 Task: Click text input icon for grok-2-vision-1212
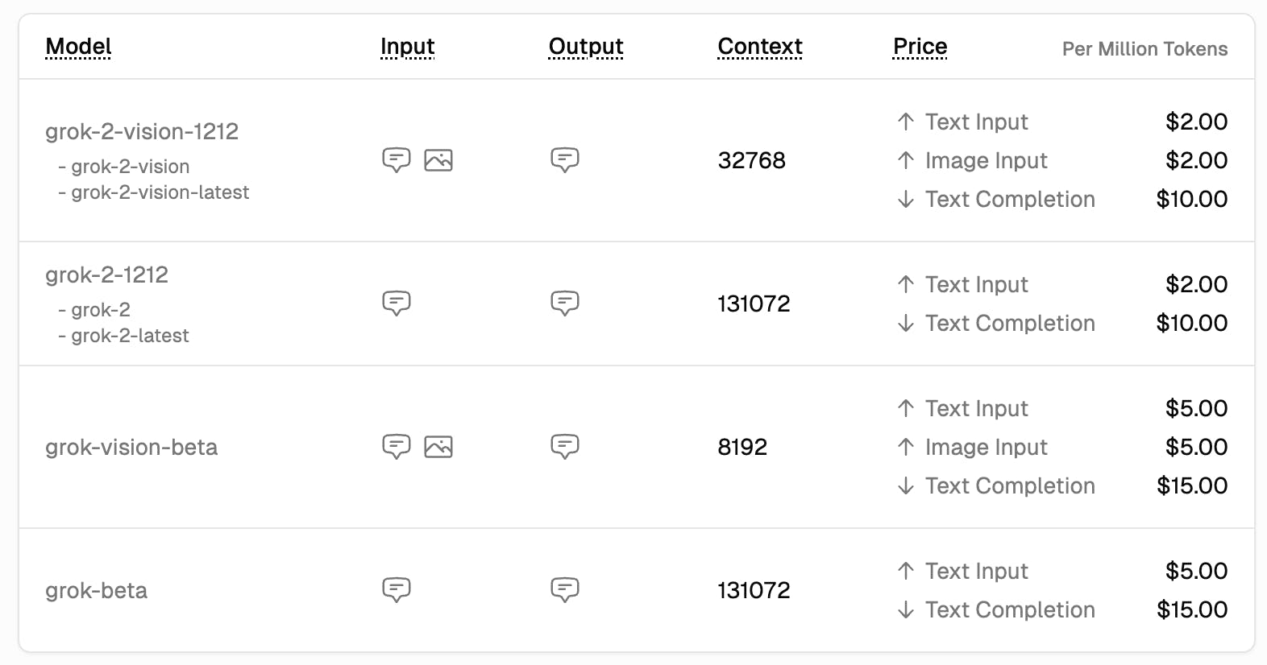pos(396,159)
